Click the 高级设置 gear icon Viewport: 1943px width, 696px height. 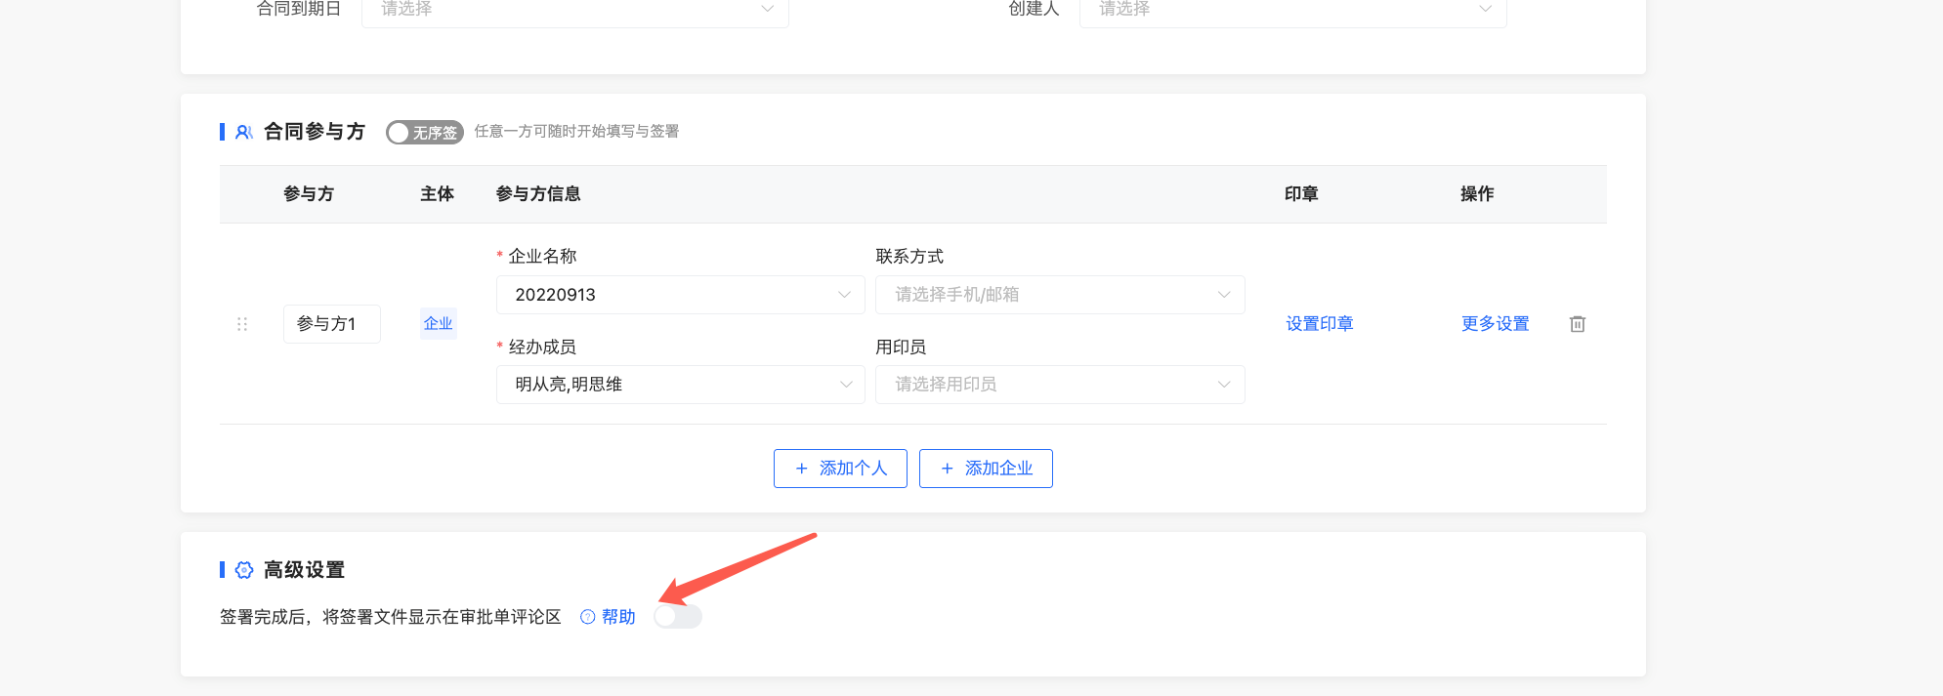244,570
